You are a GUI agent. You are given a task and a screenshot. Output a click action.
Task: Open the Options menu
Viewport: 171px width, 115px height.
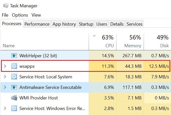tap(20, 15)
